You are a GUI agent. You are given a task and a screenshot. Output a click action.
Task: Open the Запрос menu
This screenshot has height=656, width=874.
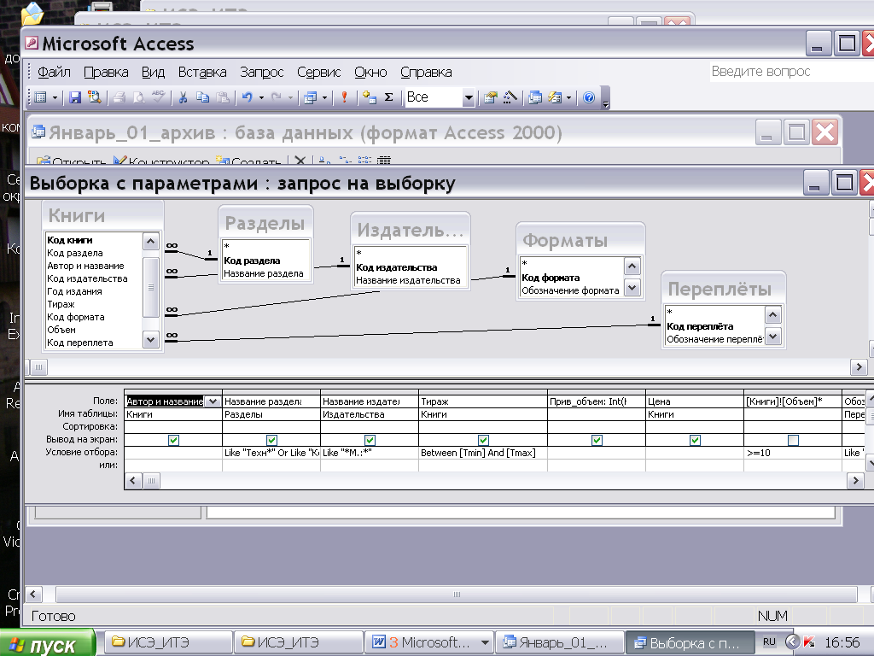tap(261, 72)
